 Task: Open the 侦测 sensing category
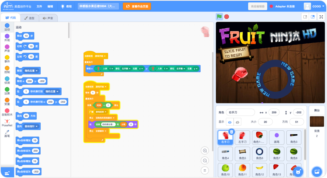tap(7, 80)
